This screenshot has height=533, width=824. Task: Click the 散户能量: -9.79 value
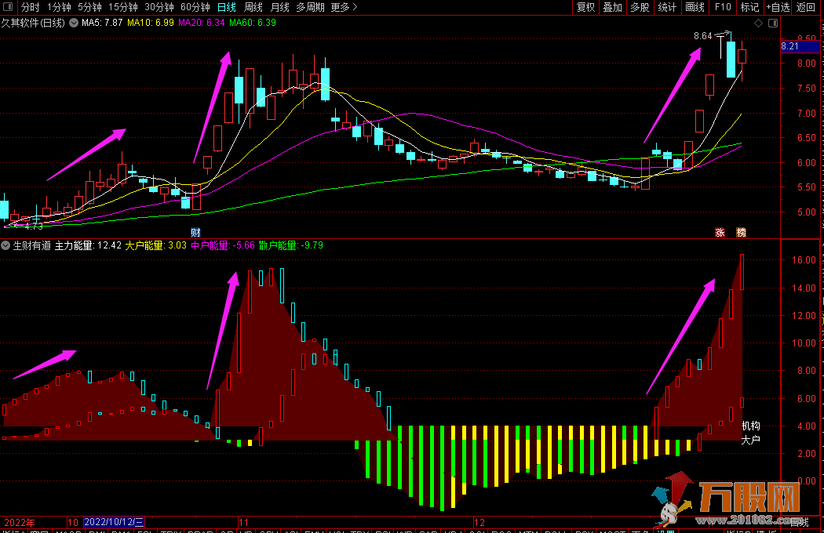[x=290, y=245]
